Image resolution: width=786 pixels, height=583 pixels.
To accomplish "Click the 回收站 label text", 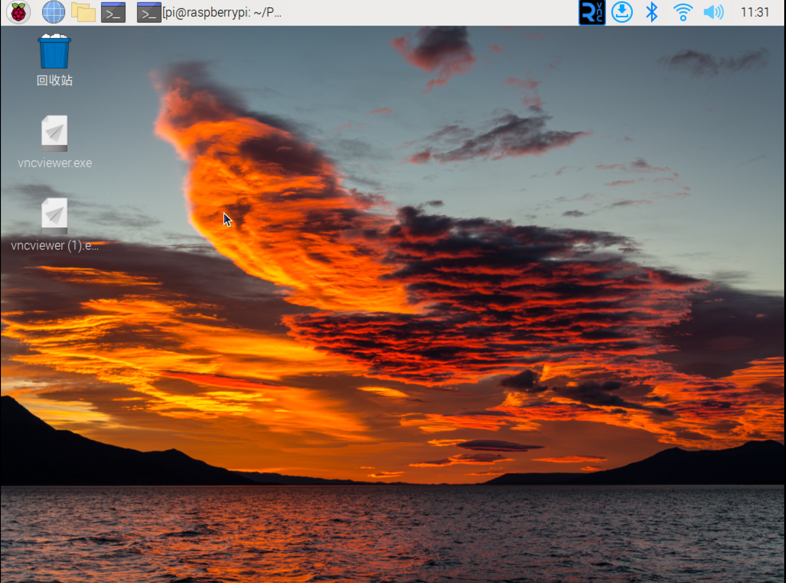I will click(55, 80).
